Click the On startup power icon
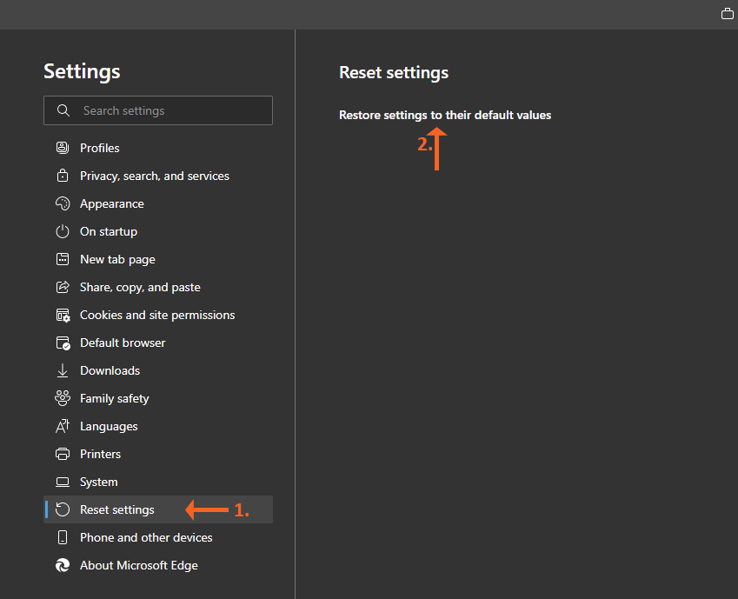 [63, 231]
